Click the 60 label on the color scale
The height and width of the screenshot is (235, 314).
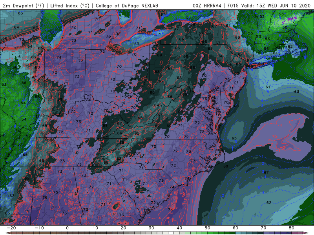[x=235, y=228]
